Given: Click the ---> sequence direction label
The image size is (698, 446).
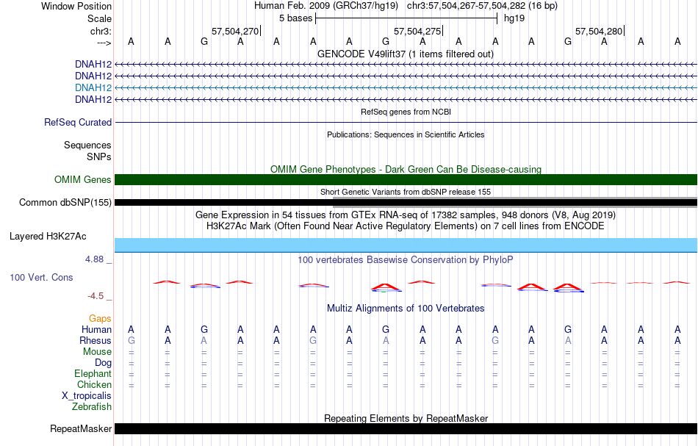Looking at the screenshot, I should (x=104, y=43).
